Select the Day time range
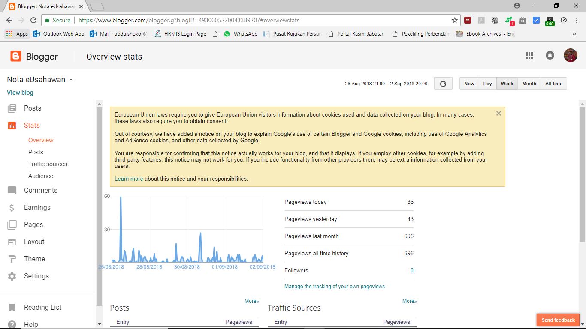 [x=488, y=84]
